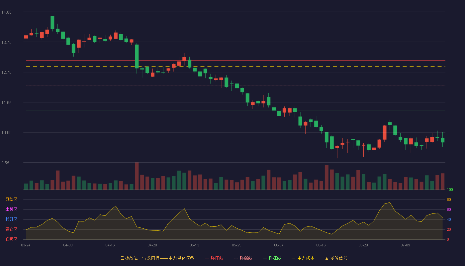
Task: Select the 低吸区 zone label
Action: [11, 239]
